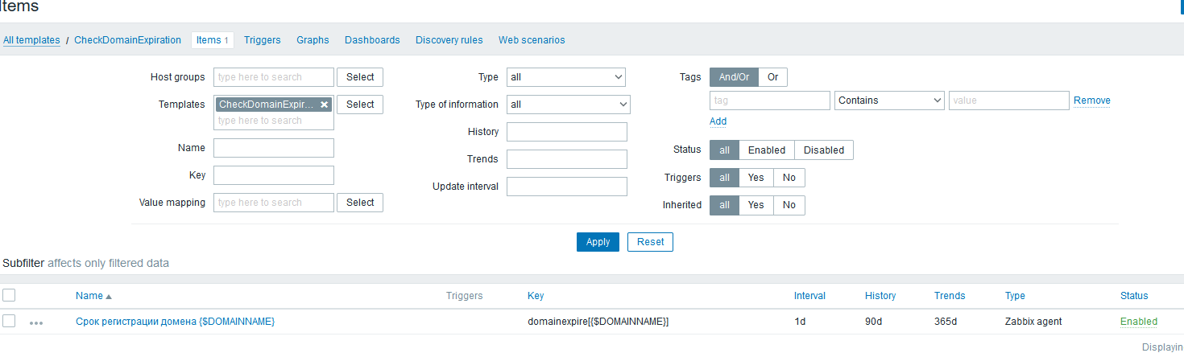
Task: Focus the tag name field
Action: [770, 101]
